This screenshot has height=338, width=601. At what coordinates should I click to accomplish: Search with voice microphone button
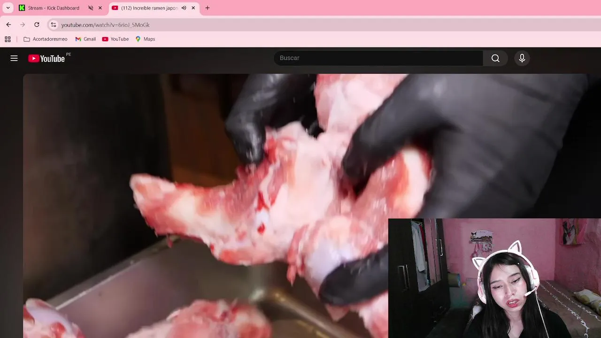point(522,58)
